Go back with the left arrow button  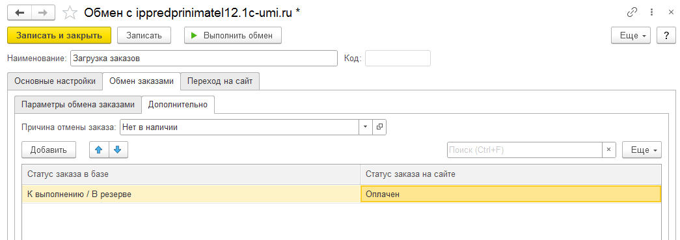click(x=20, y=13)
